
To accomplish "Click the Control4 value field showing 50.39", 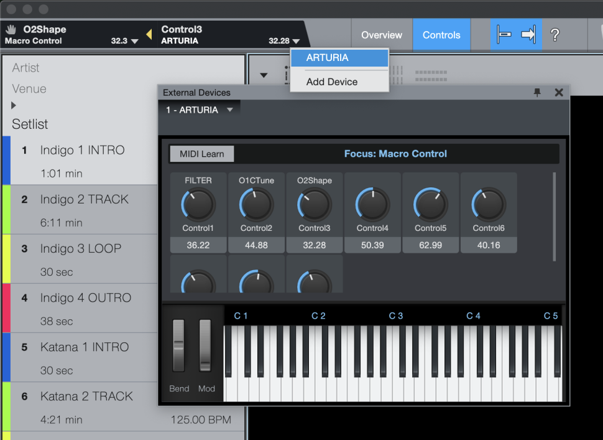I will coord(372,245).
